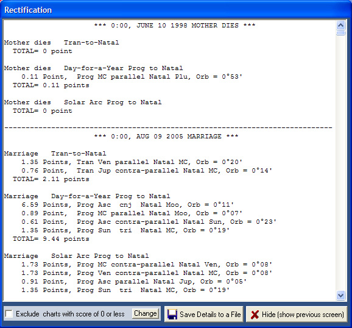The image size is (352, 328).
Task: Click the Rectification title bar
Action: click(x=176, y=10)
